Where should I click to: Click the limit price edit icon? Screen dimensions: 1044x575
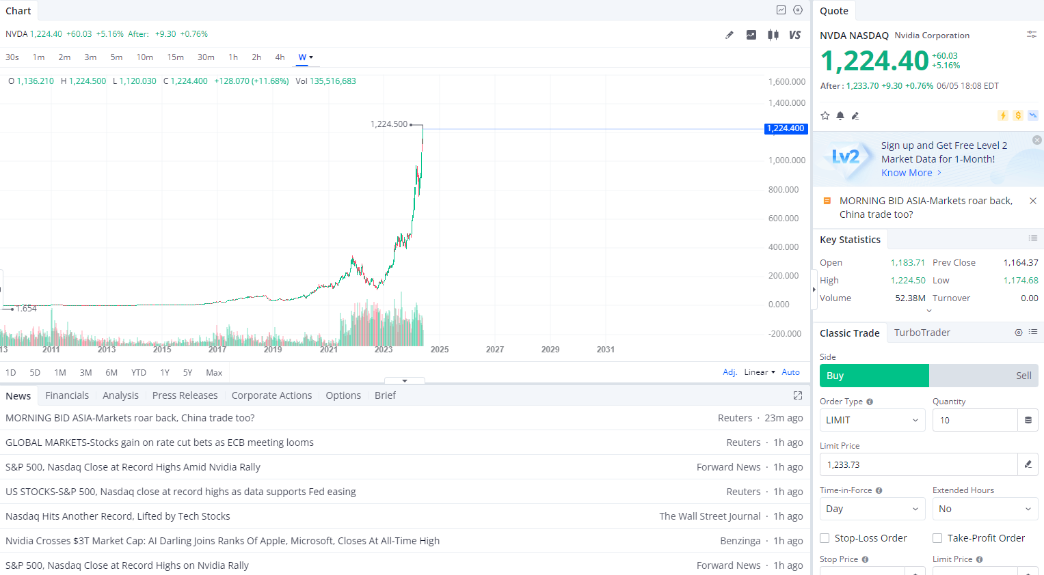[x=1028, y=464]
